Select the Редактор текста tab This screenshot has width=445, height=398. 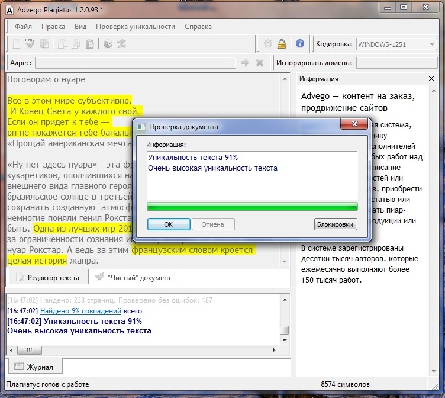pos(48,277)
